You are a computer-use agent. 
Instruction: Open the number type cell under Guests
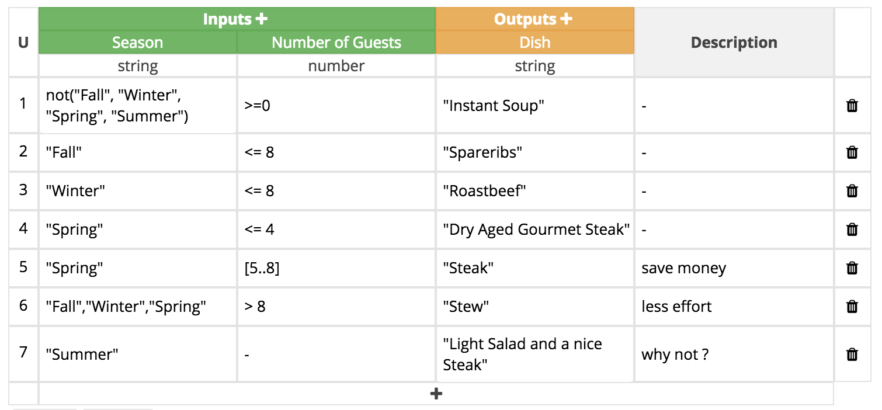point(336,66)
